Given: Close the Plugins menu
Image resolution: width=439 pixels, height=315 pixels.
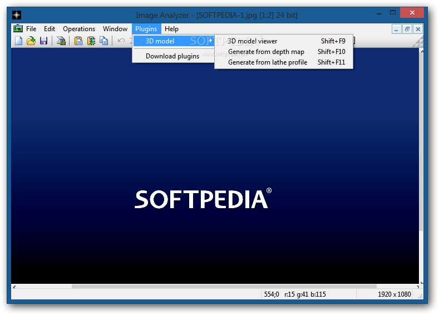Looking at the screenshot, I should pyautogui.click(x=146, y=29).
